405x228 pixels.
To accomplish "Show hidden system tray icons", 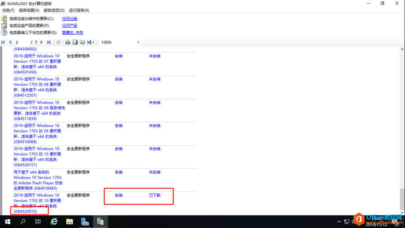I will [339, 222].
